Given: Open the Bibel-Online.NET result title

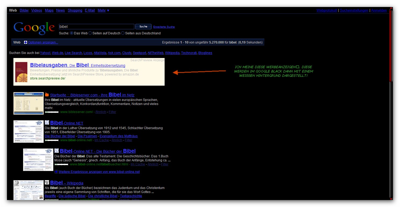Looking at the screenshot, I should (x=67, y=123).
